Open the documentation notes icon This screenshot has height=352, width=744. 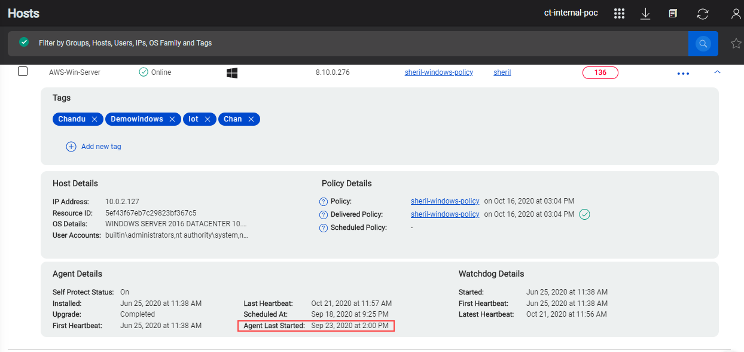tap(673, 13)
